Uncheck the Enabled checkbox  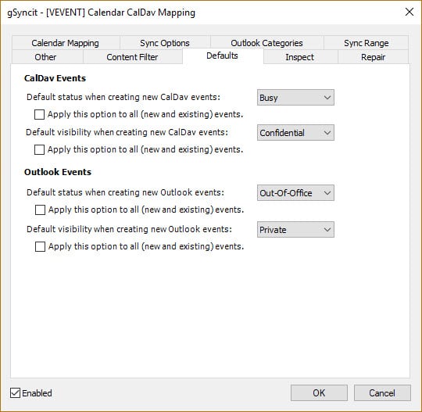[x=15, y=393]
